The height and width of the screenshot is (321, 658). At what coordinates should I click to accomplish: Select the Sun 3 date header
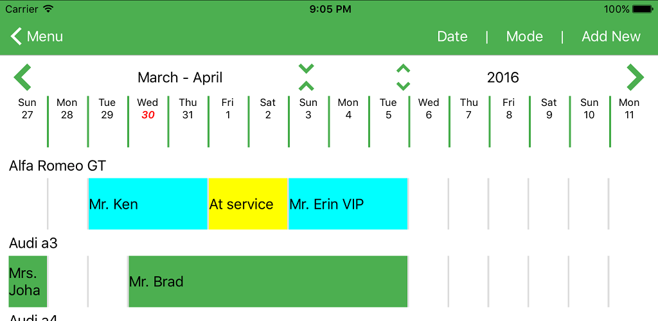pos(308,108)
